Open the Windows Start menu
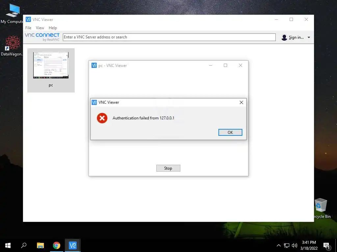 point(8,245)
